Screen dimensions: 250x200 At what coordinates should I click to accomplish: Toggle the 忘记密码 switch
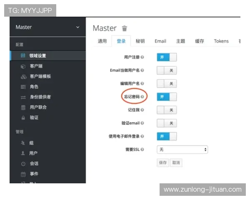[x=167, y=97]
